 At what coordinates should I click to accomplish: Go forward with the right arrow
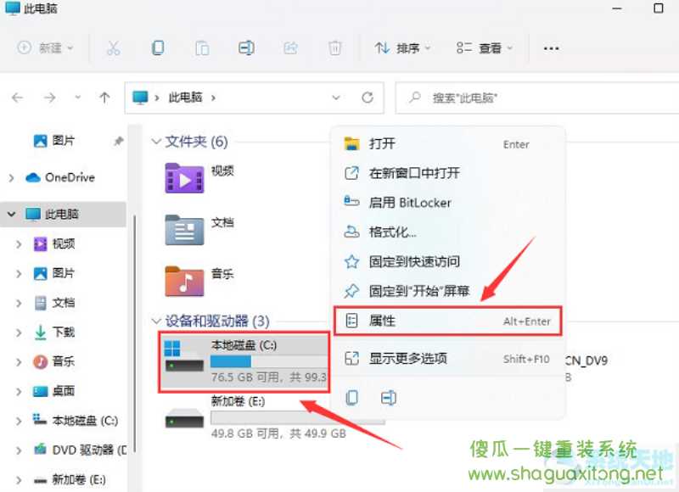coord(49,98)
